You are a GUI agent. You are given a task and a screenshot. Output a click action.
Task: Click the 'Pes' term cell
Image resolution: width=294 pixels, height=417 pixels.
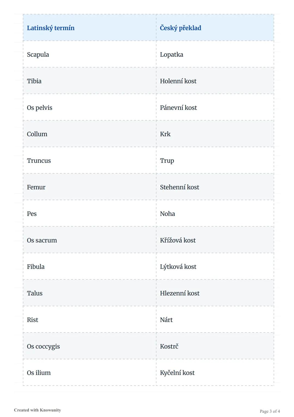32,214
